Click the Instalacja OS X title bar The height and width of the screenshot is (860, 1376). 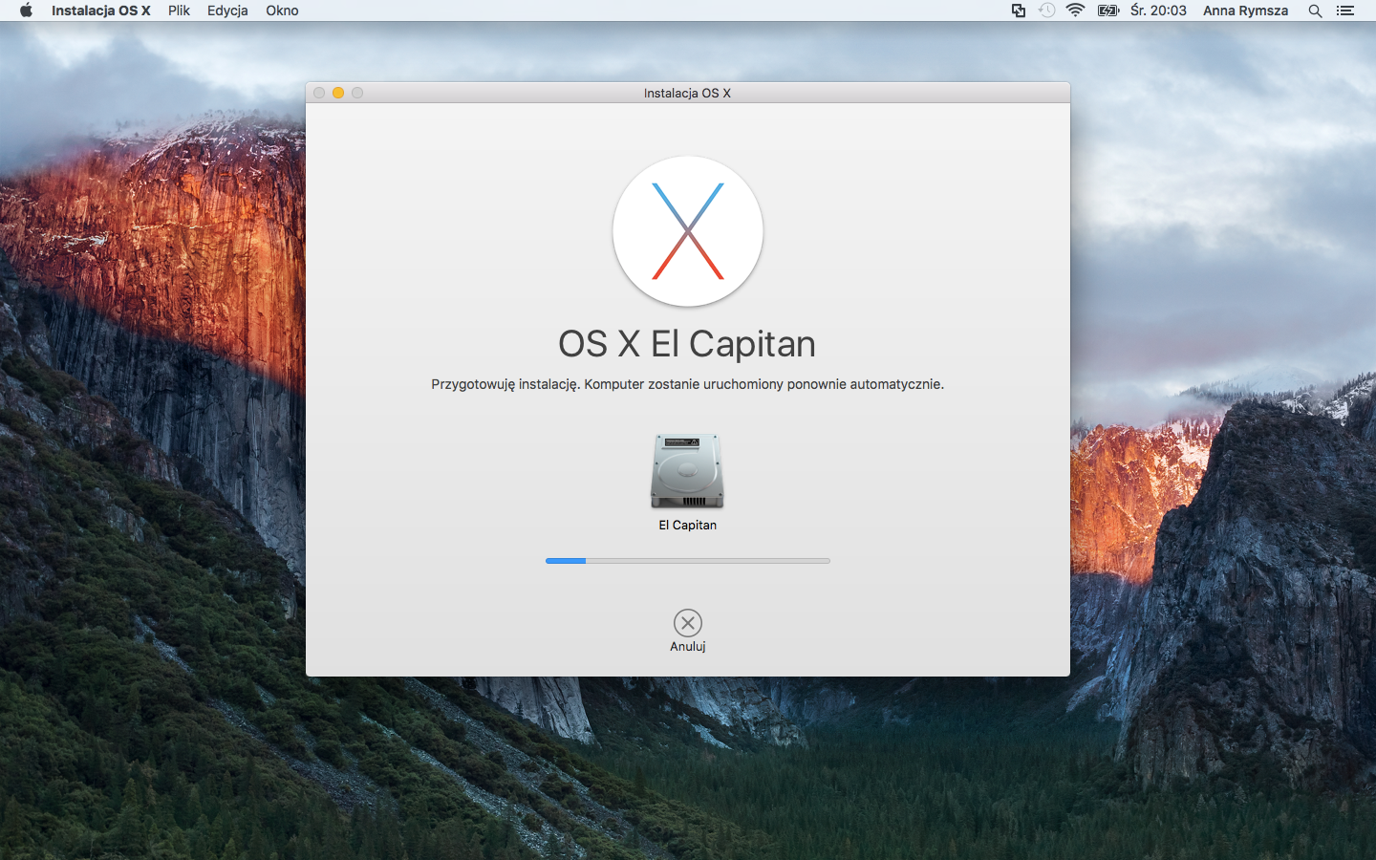click(x=688, y=93)
